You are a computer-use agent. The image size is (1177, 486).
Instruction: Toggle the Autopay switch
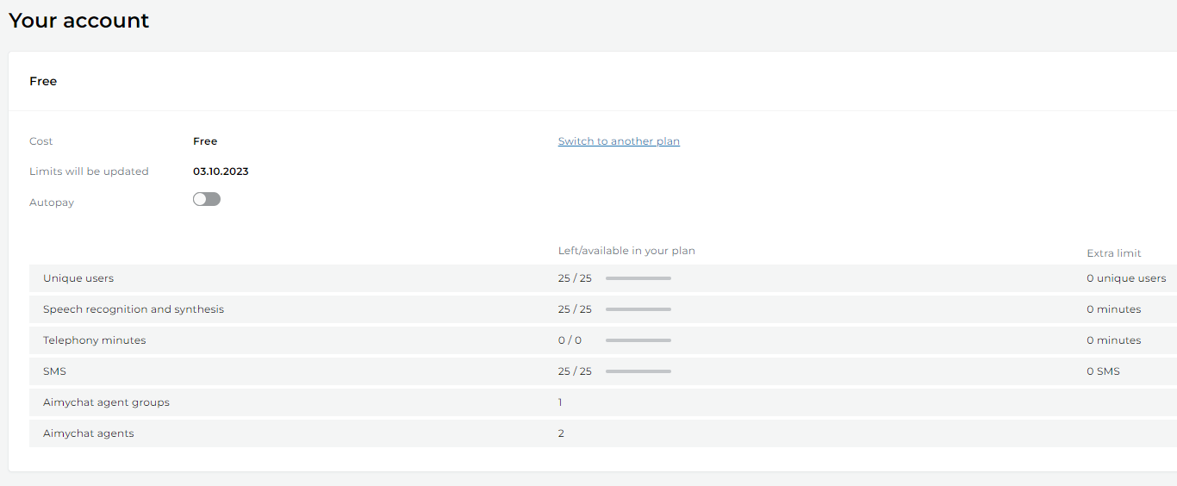[x=207, y=199]
